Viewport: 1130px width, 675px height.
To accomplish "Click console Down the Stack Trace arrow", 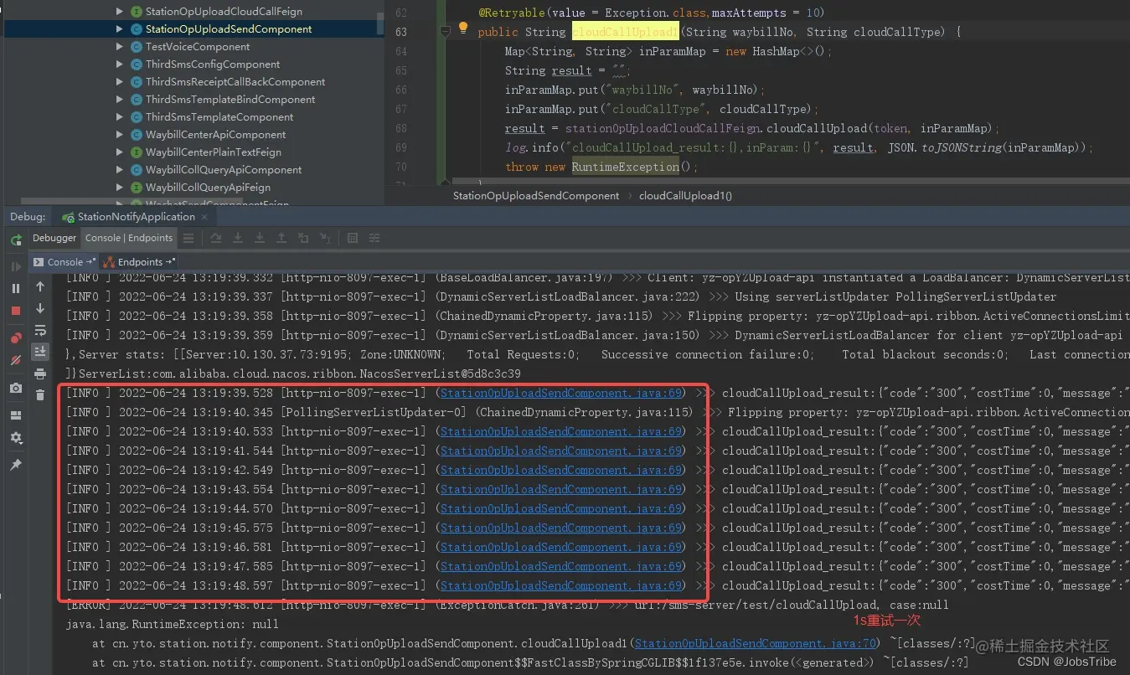I will [40, 308].
